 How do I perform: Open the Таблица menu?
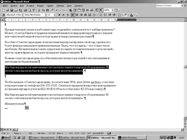coord(60,6)
